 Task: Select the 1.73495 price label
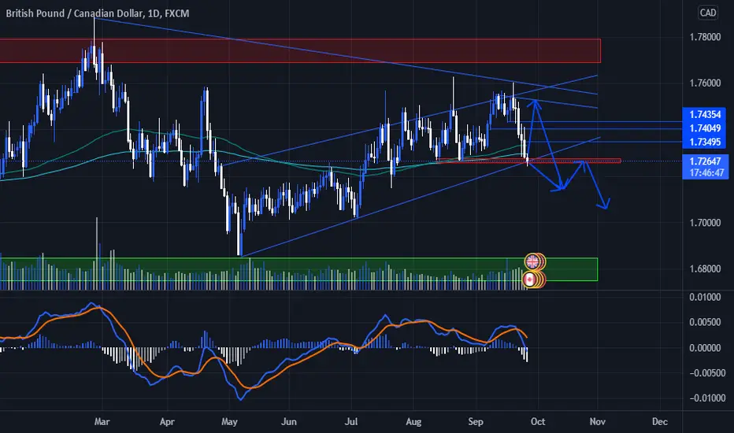click(x=706, y=142)
